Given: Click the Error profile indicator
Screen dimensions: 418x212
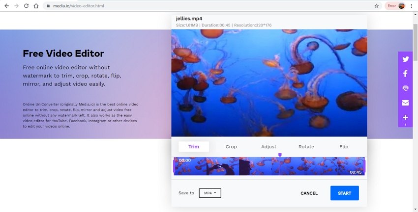Looking at the screenshot, I should click(395, 6).
